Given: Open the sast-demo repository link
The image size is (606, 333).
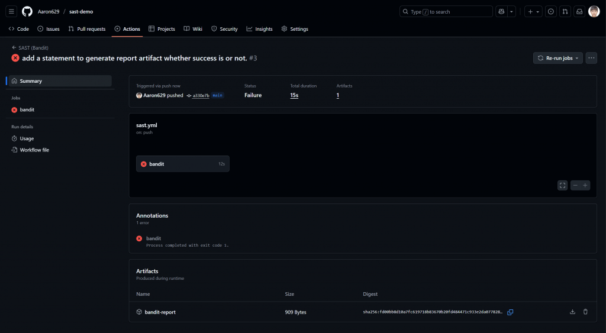Looking at the screenshot, I should (x=81, y=12).
